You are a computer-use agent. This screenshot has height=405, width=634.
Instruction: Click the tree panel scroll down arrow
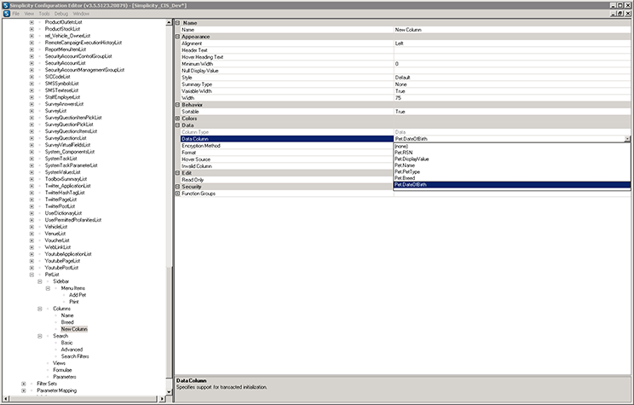[x=169, y=391]
